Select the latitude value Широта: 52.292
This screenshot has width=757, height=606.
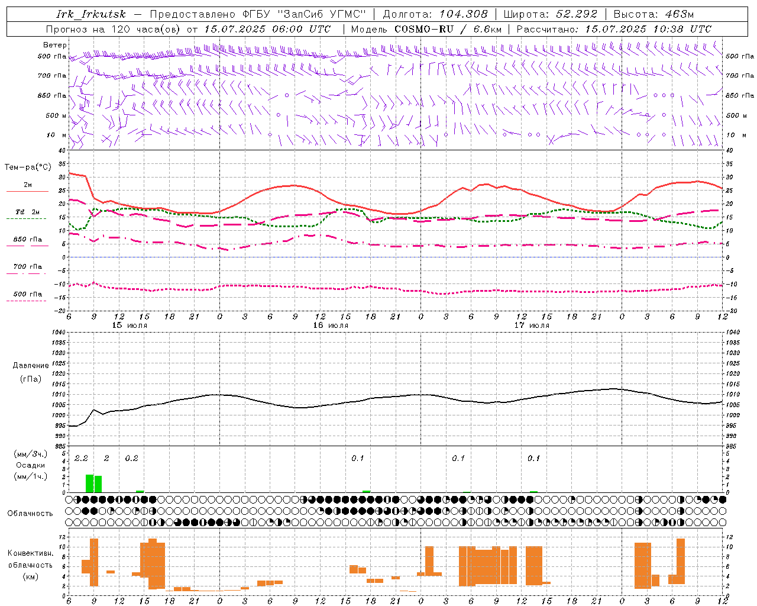[551, 14]
